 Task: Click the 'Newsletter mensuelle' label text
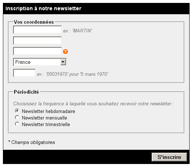click(x=44, y=118)
